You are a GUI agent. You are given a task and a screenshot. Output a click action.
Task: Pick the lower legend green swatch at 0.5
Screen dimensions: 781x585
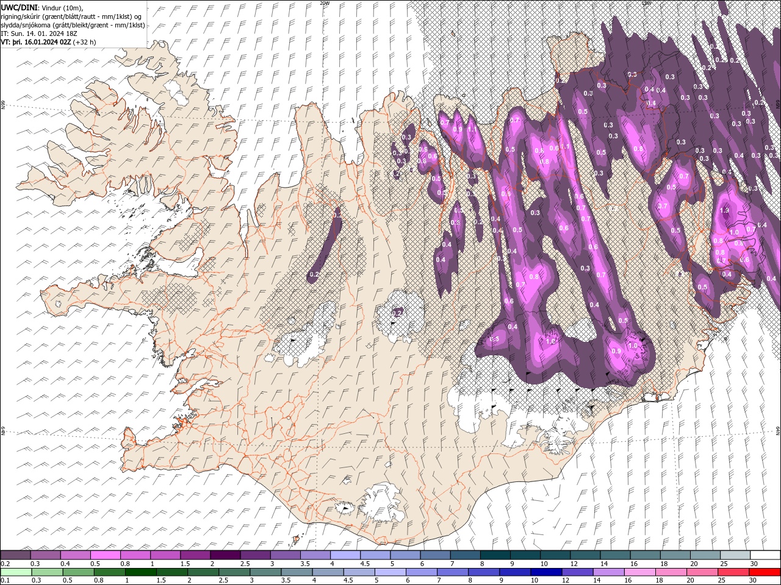[x=78, y=572]
